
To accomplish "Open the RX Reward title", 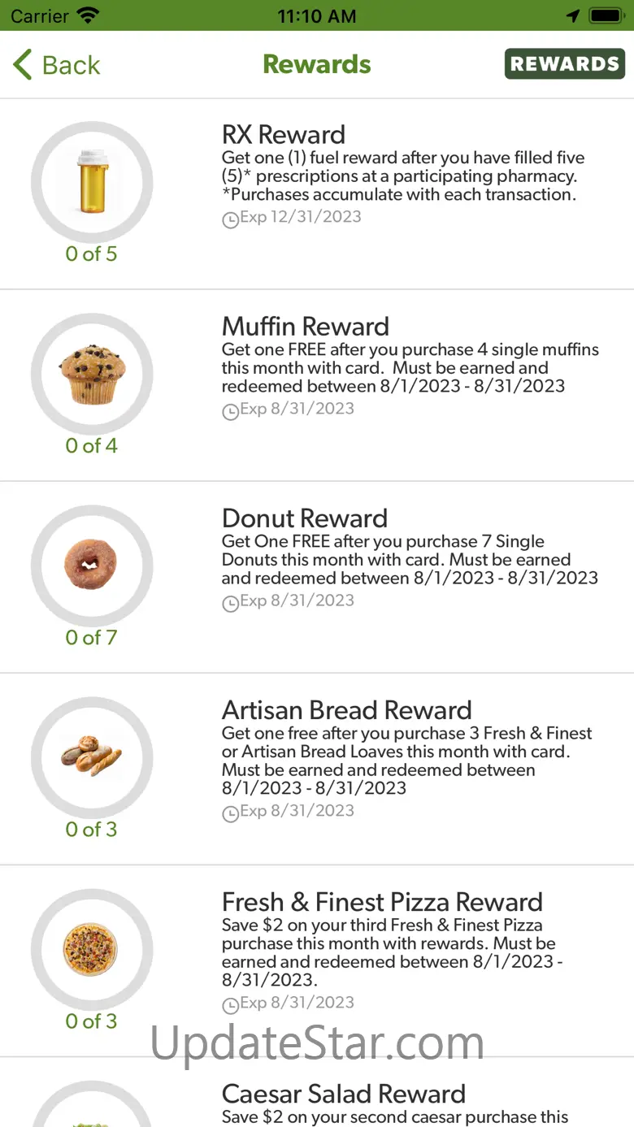I will tap(284, 134).
